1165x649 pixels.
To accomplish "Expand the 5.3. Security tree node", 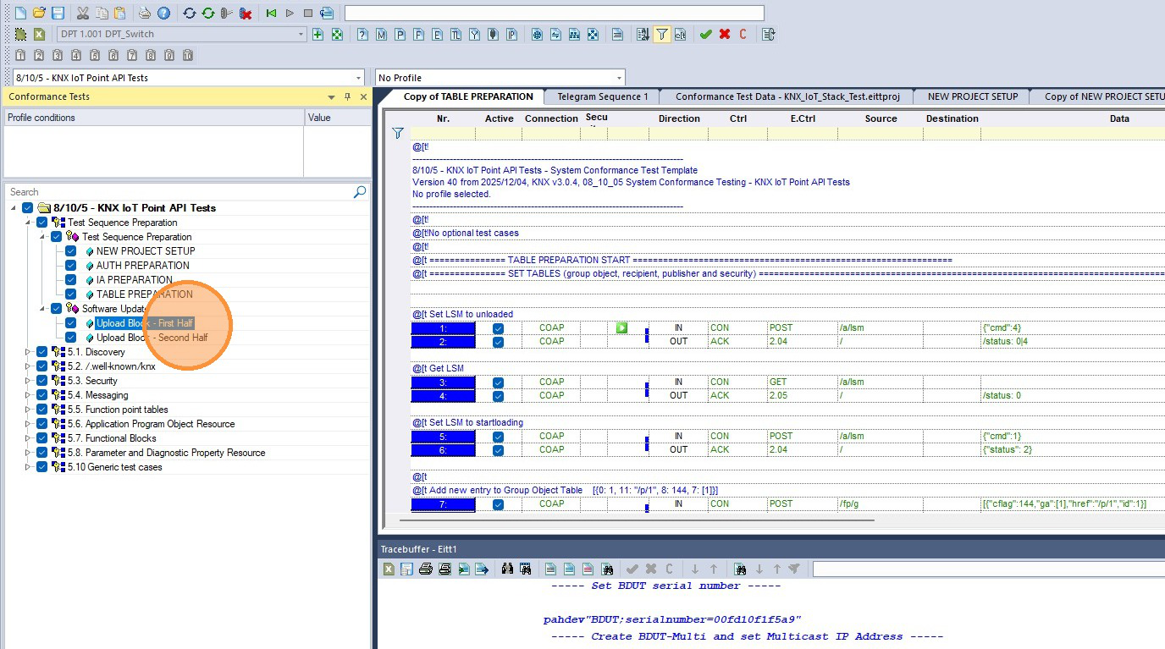I will pyautogui.click(x=27, y=381).
